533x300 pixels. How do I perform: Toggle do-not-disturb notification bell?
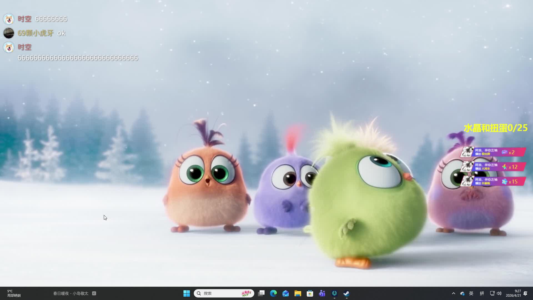point(525,293)
